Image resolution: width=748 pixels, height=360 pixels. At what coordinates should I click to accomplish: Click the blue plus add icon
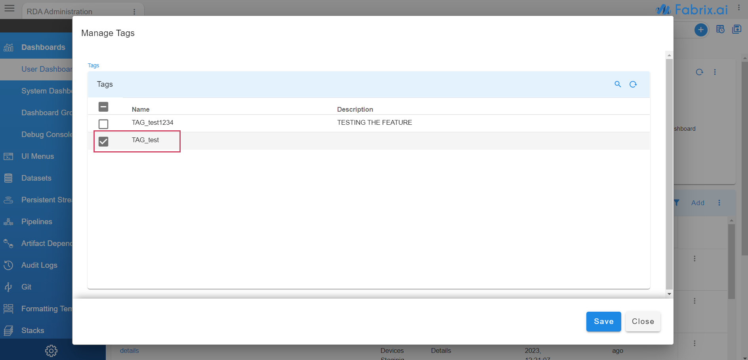pyautogui.click(x=700, y=30)
